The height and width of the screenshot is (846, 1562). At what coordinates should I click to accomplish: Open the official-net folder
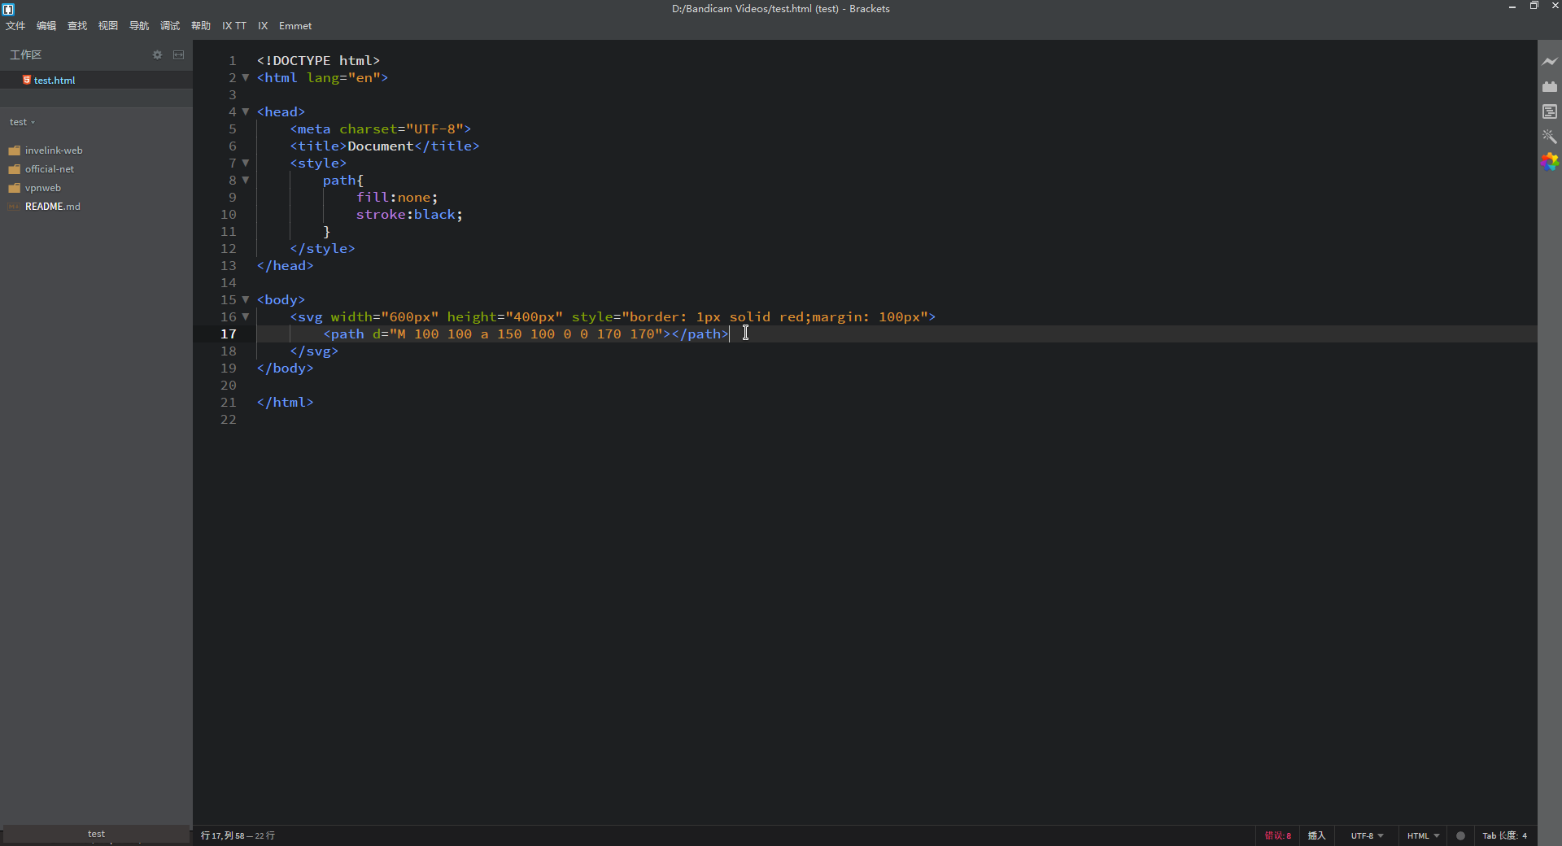(50, 169)
